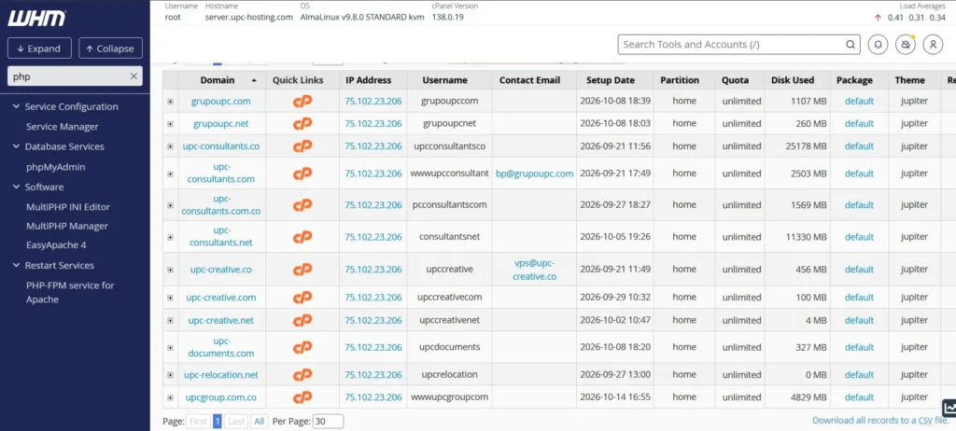Expand the upc-creative.co row details
The width and height of the screenshot is (956, 431).
click(x=170, y=270)
